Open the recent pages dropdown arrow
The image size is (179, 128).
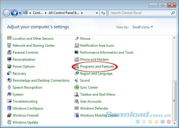coord(20,13)
